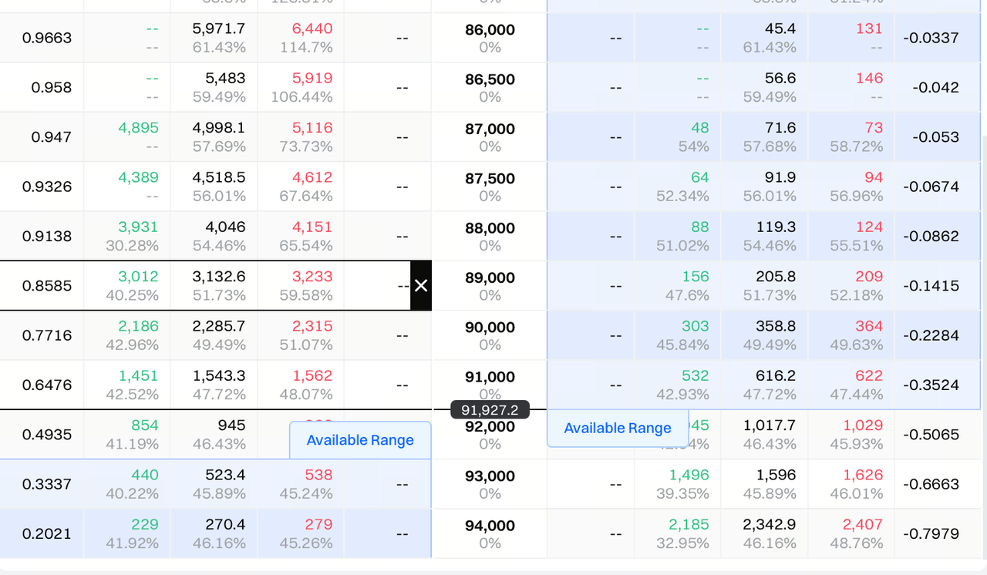Image resolution: width=987 pixels, height=575 pixels.
Task: Click call mark price 2,285.7
Action: click(219, 327)
